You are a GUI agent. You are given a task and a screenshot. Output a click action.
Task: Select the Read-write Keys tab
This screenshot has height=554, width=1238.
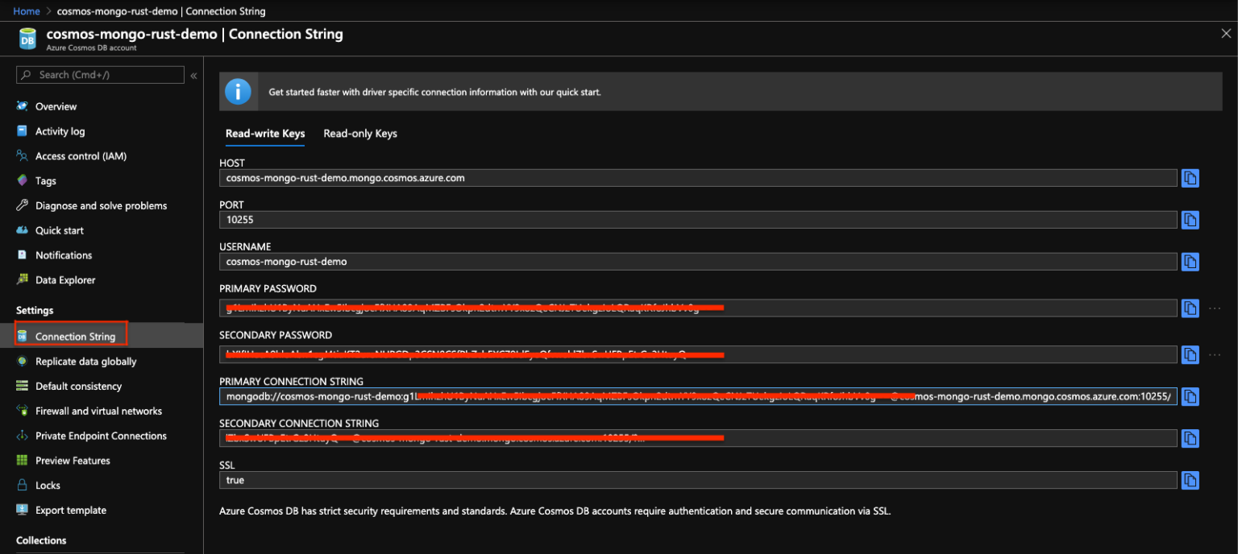pos(265,134)
